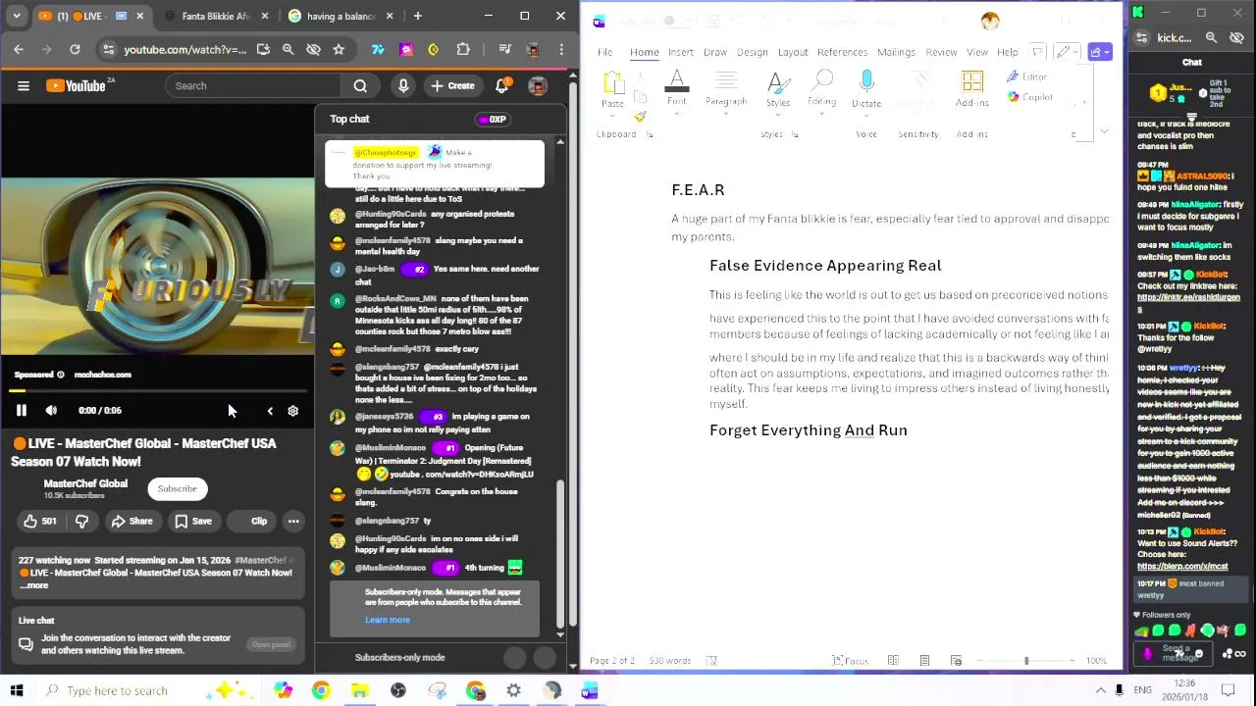Open Word References tab
This screenshot has width=1256, height=706.
(x=842, y=52)
